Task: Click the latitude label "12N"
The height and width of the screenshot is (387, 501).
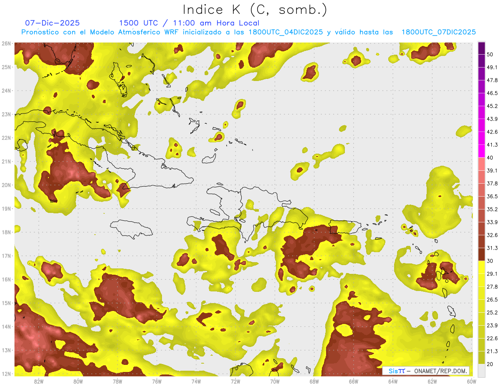Action: pos(6,374)
